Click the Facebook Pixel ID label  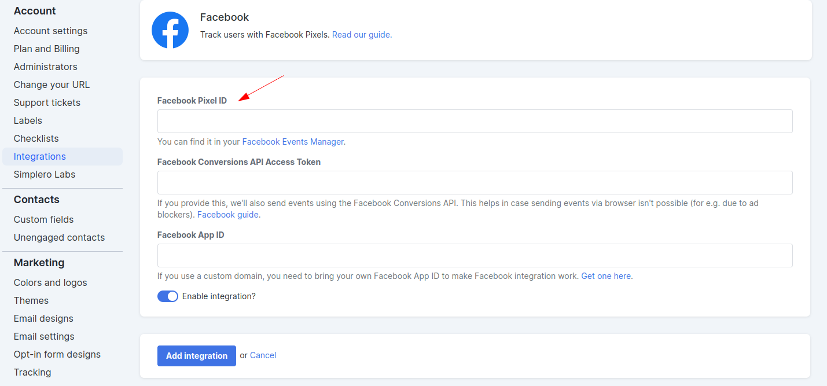point(192,101)
